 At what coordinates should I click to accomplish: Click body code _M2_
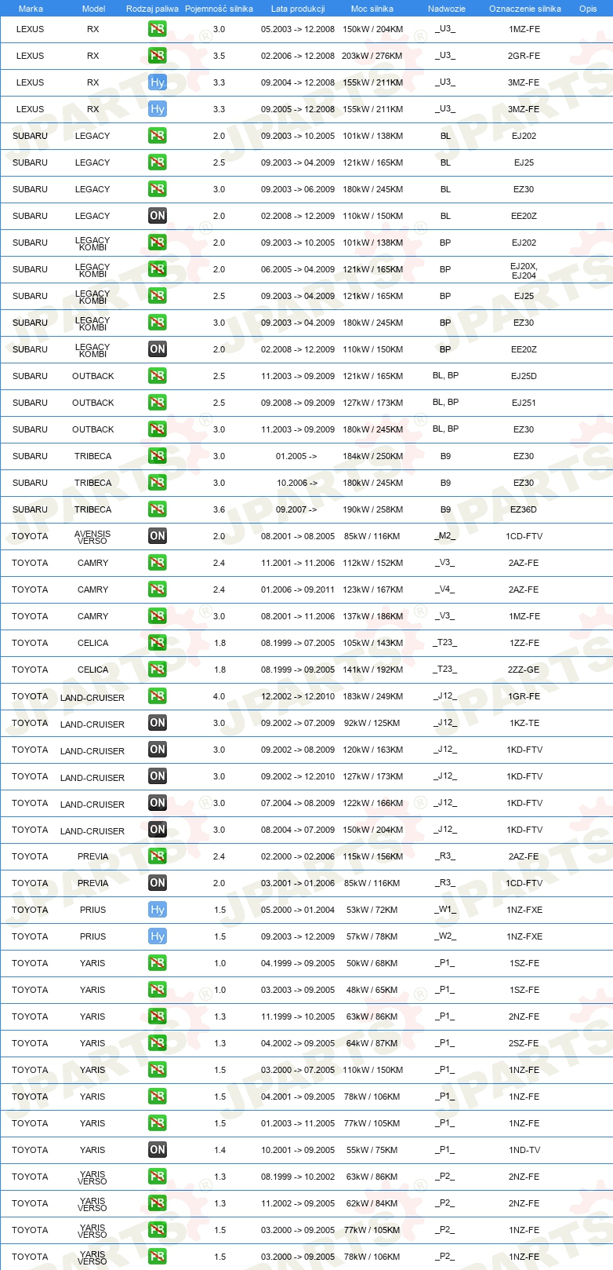click(x=445, y=536)
